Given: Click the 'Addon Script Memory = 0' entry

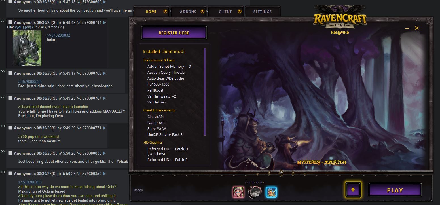Looking at the screenshot, I should (x=169, y=66).
